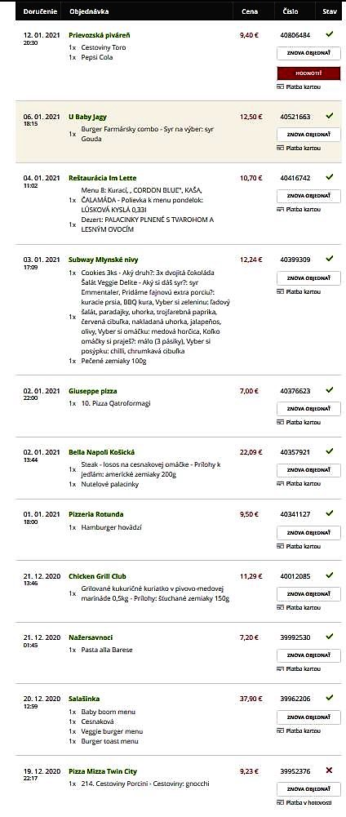Click the Cena column header
Viewport: 346px width, 817px height.
point(251,11)
